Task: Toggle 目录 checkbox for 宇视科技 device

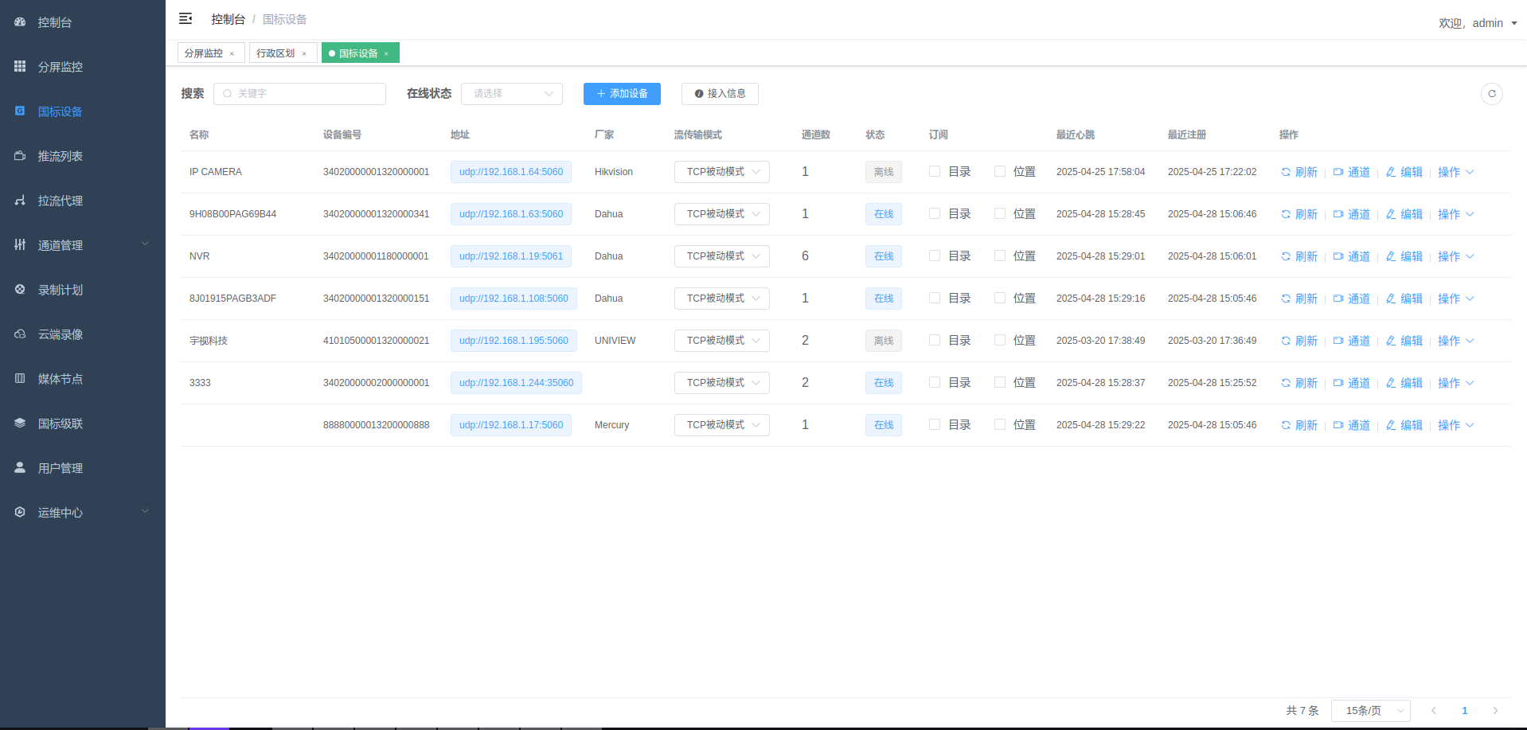Action: tap(935, 340)
